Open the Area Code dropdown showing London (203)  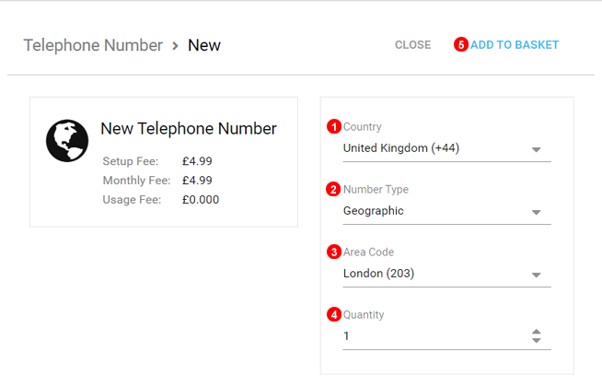(446, 274)
